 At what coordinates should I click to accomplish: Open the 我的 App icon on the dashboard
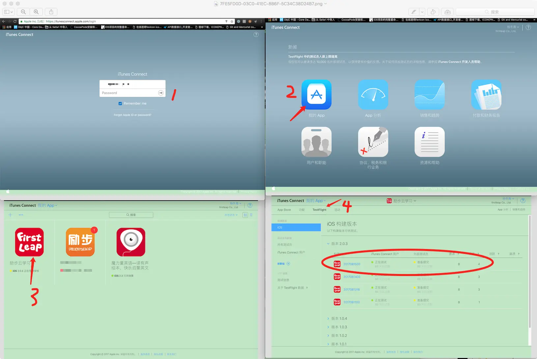coord(316,95)
